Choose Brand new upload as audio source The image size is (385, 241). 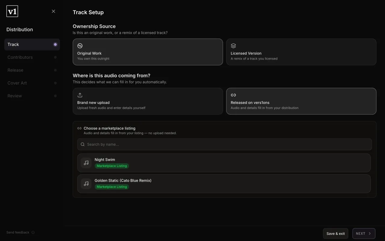148,101
